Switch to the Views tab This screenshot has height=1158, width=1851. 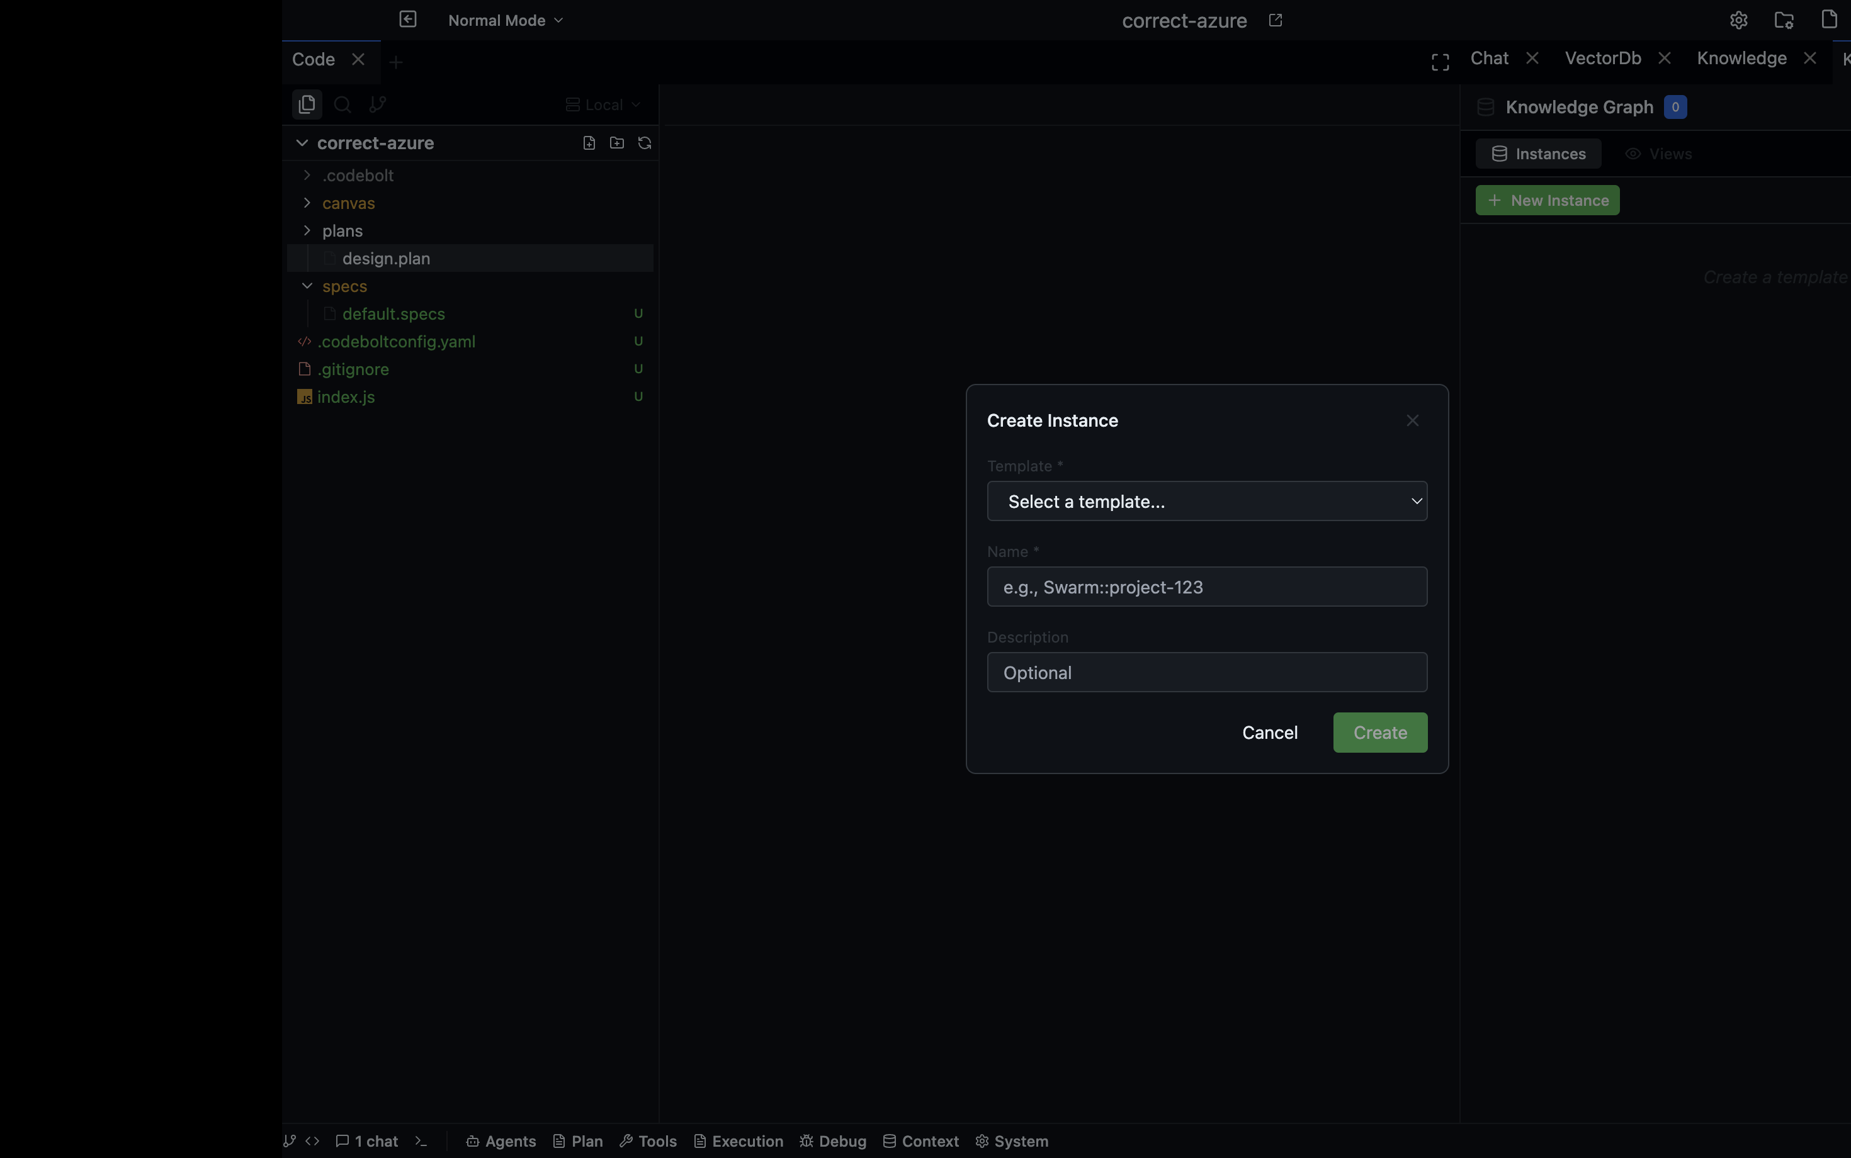coord(1659,154)
